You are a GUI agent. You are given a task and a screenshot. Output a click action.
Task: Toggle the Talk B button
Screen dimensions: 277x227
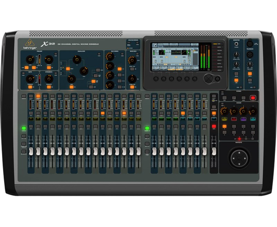point(250,80)
